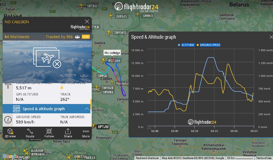Click the SPMKL flight label
This screenshot has width=273, height=160.
[108, 92]
